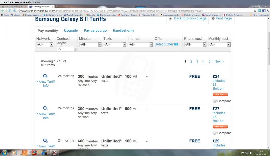
Task: Open the Other bookmarks folder
Action: (x=259, y=15)
